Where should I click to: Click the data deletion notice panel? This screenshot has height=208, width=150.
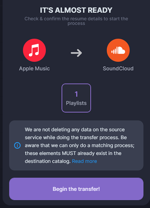[76, 145]
